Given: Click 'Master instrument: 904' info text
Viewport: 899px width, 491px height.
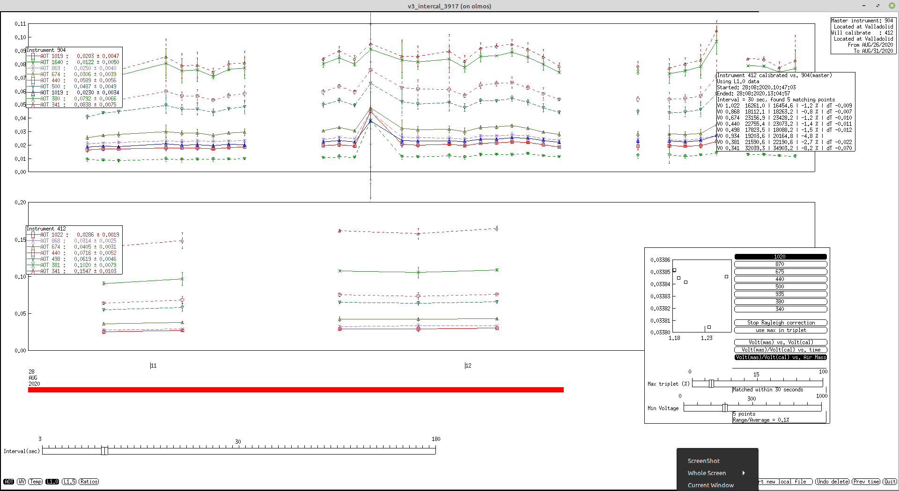Looking at the screenshot, I should coord(862,21).
